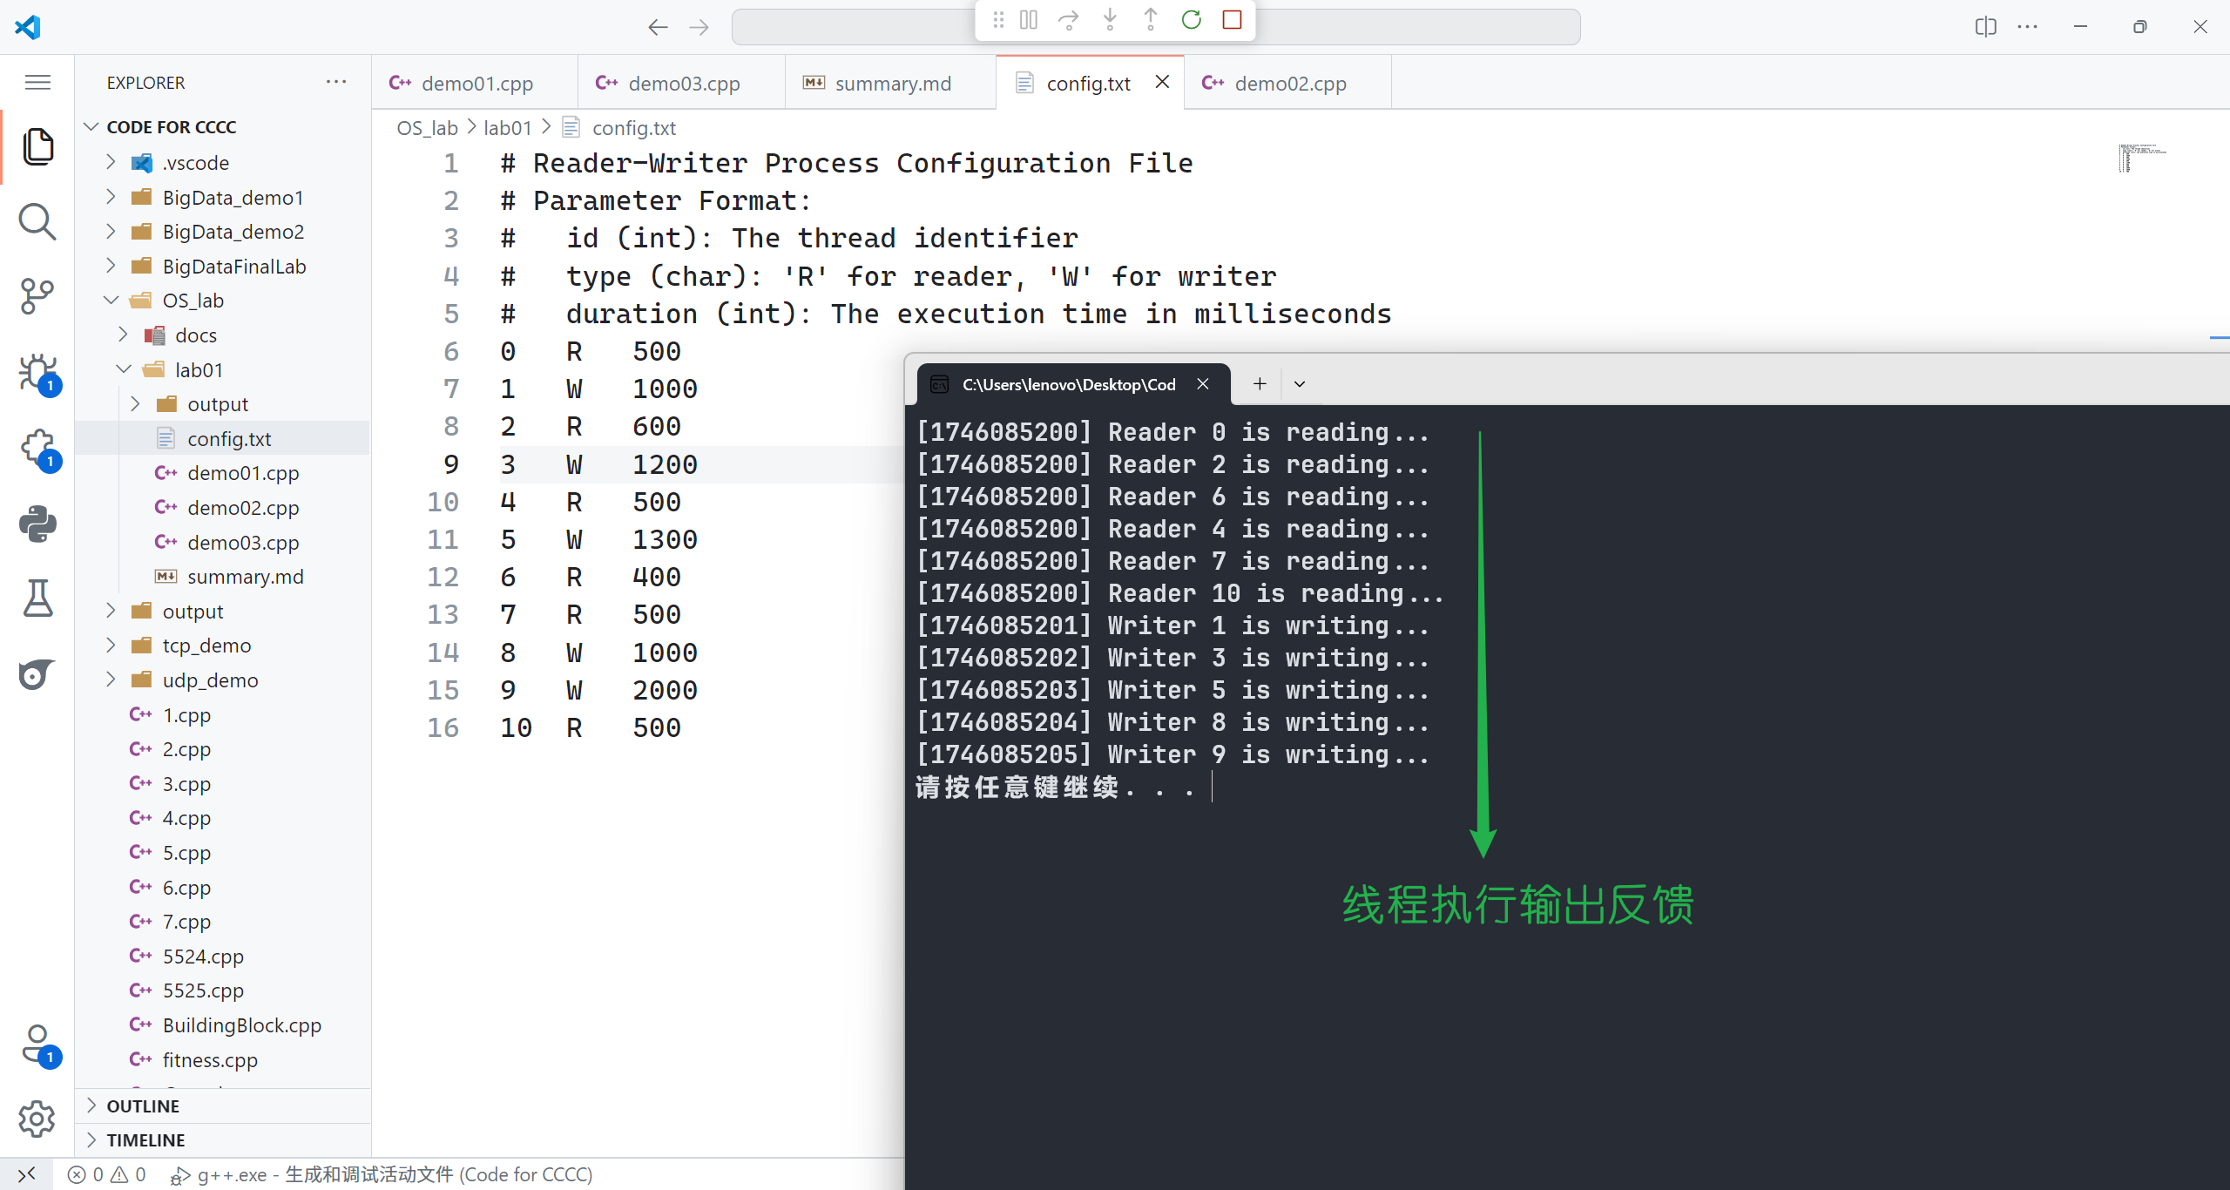Image resolution: width=2230 pixels, height=1190 pixels.
Task: Open Source Control view icon
Action: coord(37,296)
